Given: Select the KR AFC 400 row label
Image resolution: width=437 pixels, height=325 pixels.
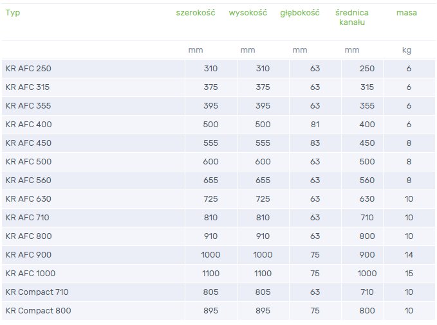Looking at the screenshot, I should 28,125.
